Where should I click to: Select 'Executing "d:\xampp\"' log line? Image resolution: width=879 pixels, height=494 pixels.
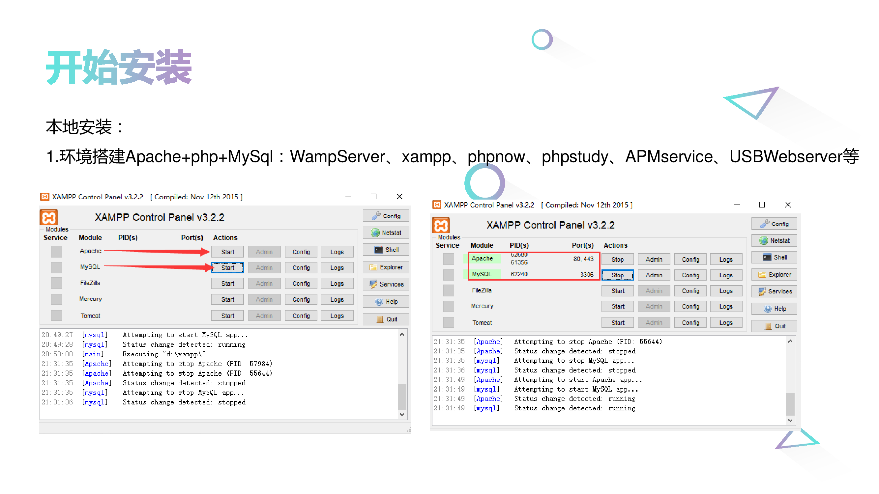164,354
